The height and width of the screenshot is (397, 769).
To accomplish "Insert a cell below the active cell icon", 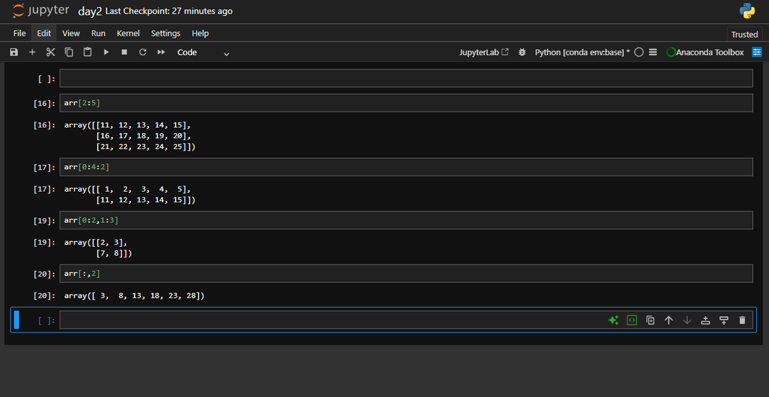I will coord(724,320).
